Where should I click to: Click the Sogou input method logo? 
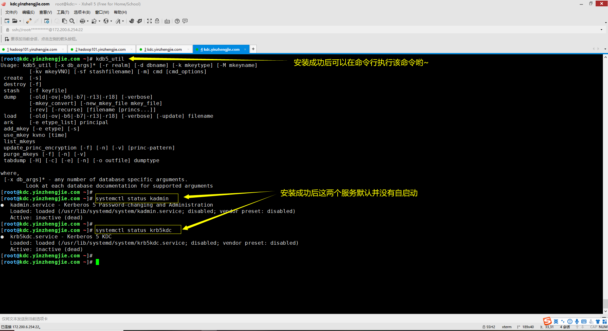click(x=547, y=321)
